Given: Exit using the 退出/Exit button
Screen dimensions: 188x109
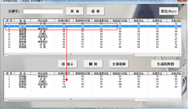Looking at the screenshot, I should pyautogui.click(x=169, y=11).
